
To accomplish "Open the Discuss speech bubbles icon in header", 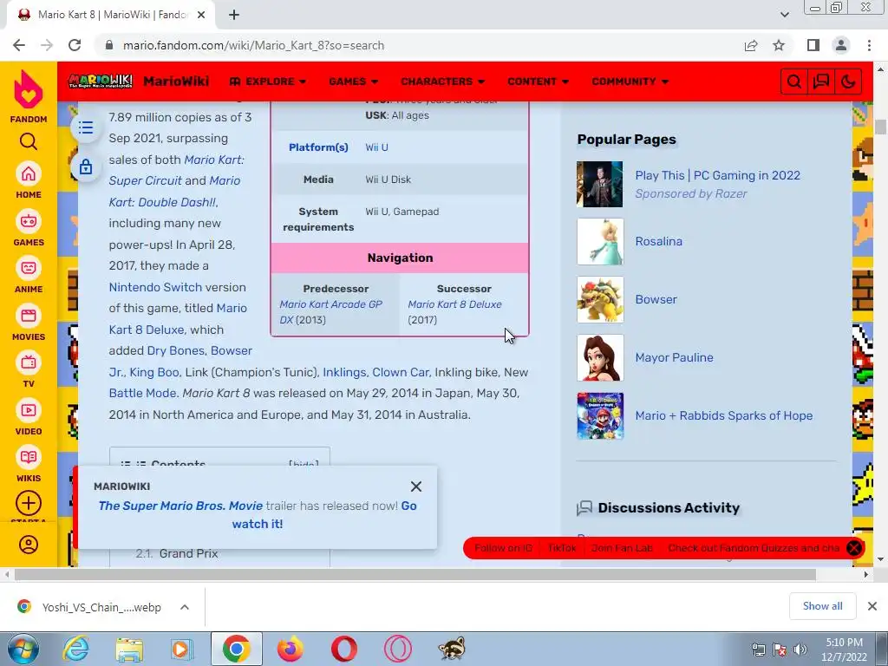I will point(821,82).
